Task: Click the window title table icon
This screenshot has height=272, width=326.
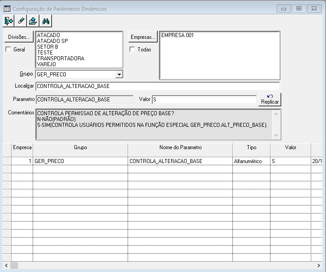Action: 7,8
